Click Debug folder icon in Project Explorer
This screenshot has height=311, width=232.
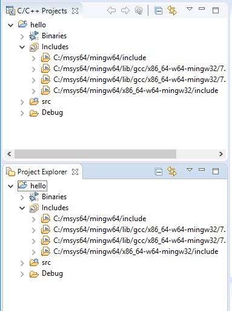click(x=34, y=274)
